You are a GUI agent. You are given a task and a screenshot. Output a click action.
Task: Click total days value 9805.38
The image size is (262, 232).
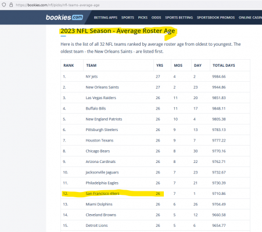[219, 119]
